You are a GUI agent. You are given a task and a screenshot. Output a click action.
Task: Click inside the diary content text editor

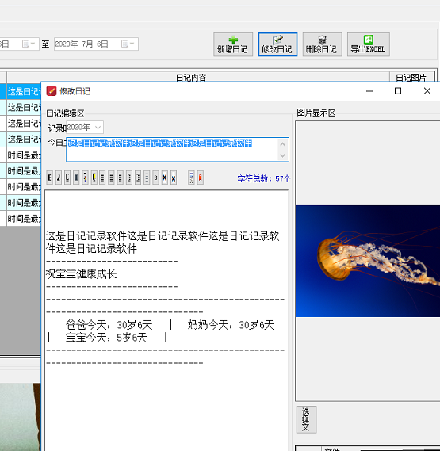pyautogui.click(x=166, y=319)
